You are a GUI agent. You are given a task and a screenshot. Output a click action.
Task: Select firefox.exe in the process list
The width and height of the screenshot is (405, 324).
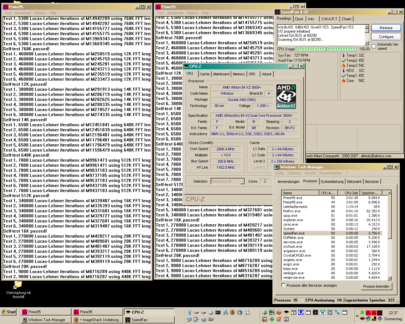coord(332,211)
